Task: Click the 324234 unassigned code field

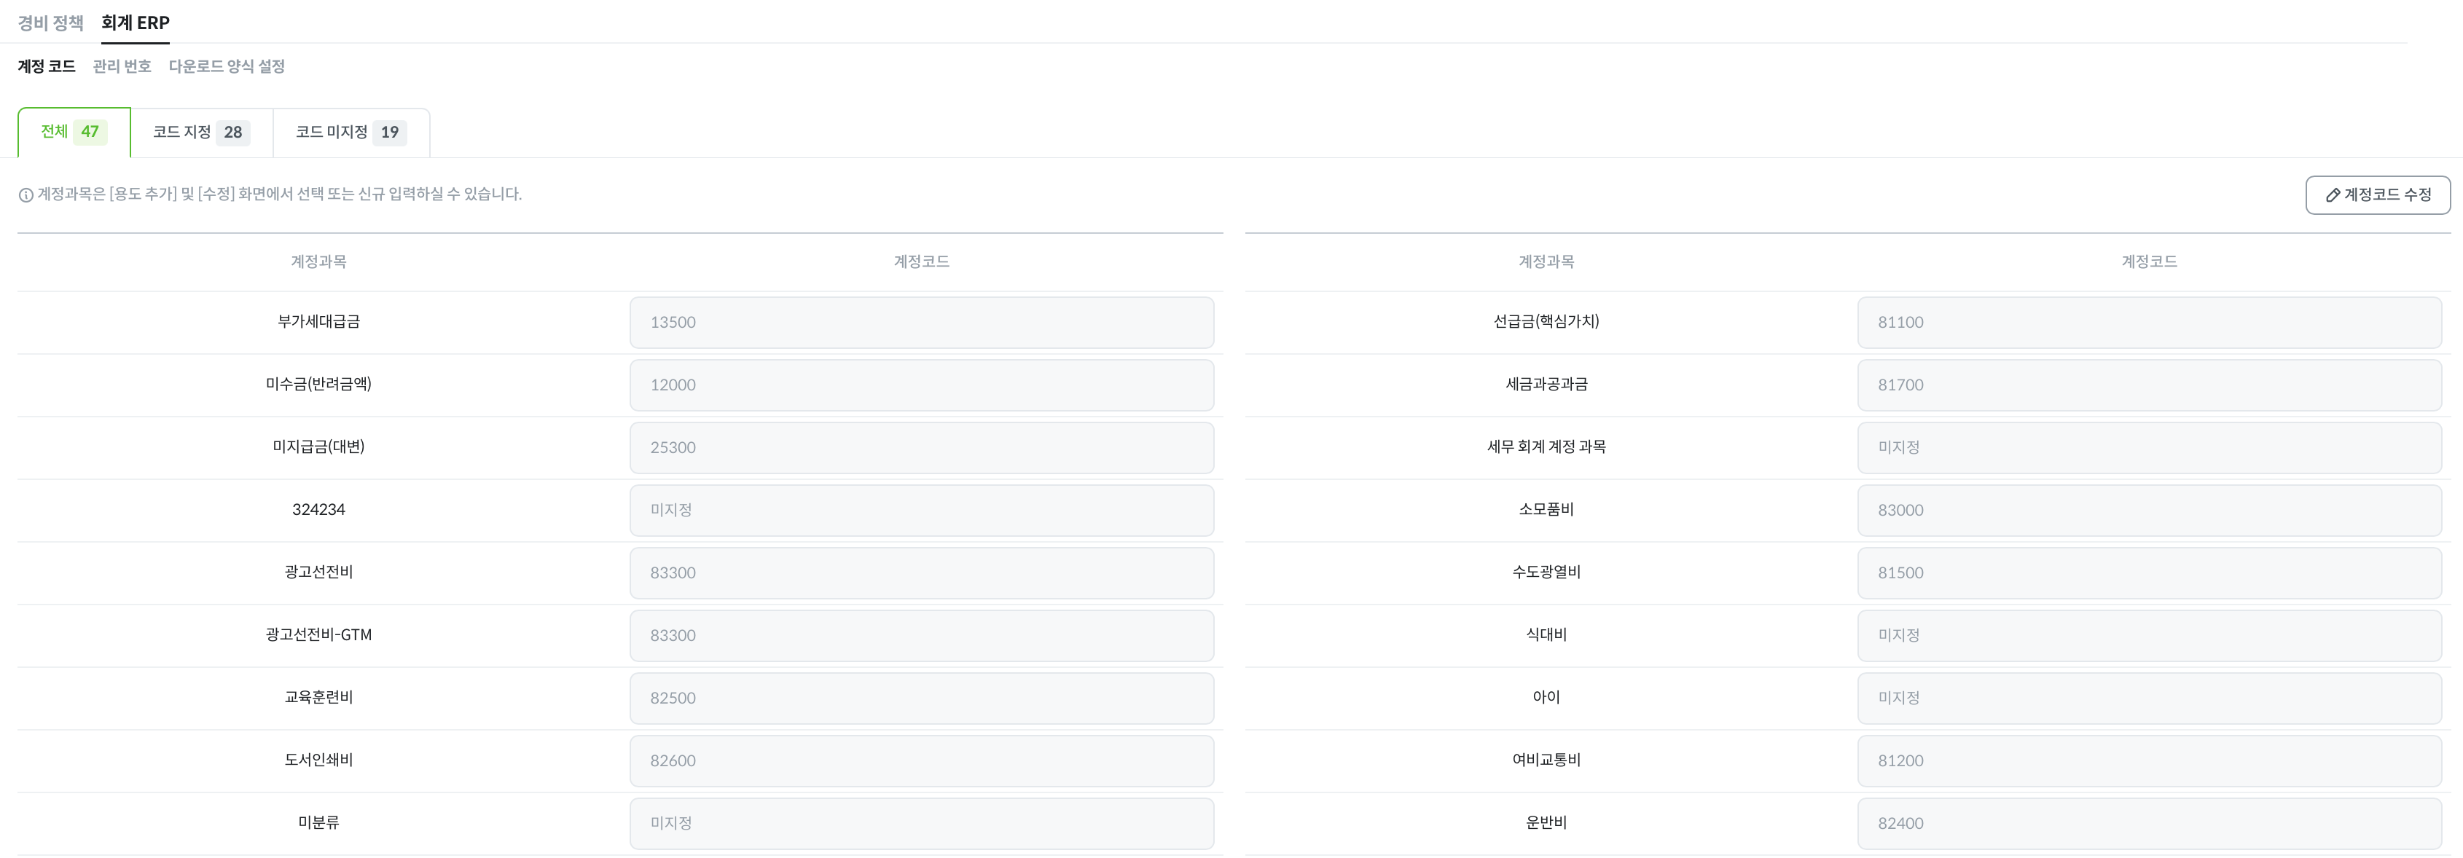Action: click(922, 511)
